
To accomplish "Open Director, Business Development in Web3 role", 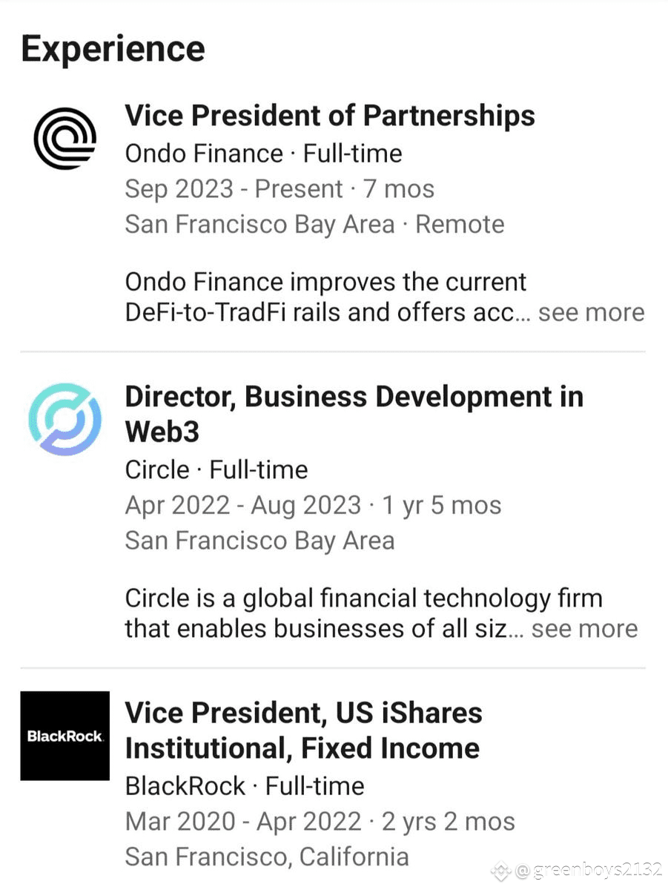I will click(354, 414).
